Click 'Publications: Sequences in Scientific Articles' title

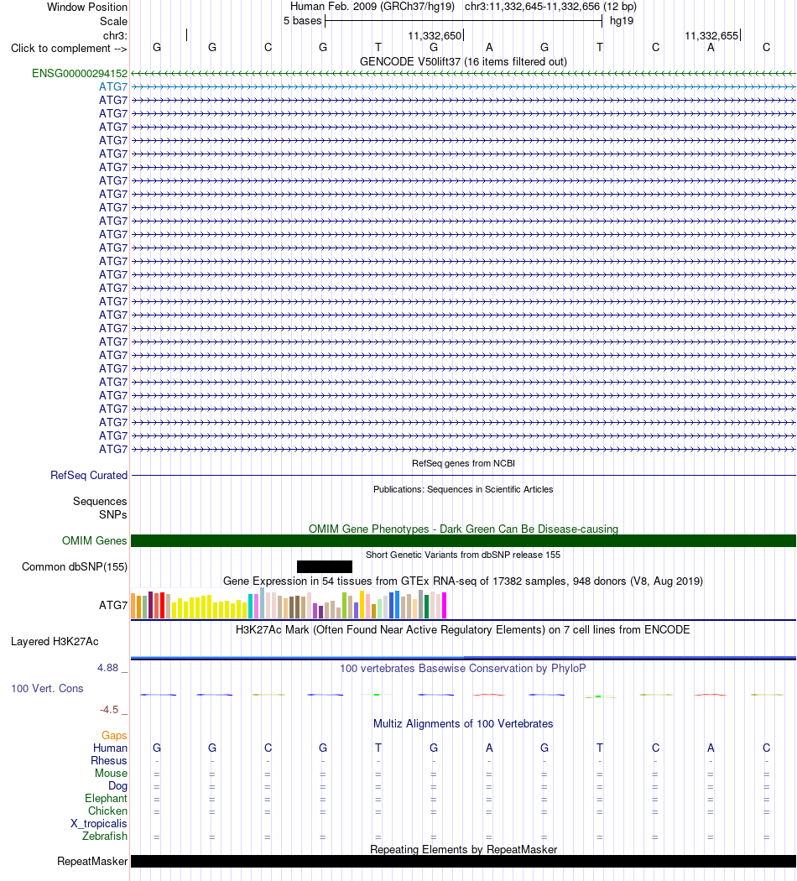click(x=463, y=489)
